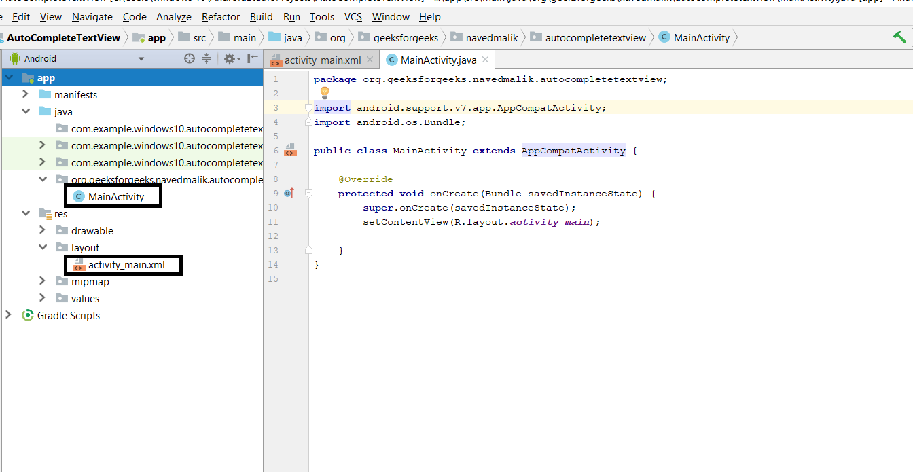913x472 pixels.
Task: Select MainActivity in the project tree
Action: (116, 196)
